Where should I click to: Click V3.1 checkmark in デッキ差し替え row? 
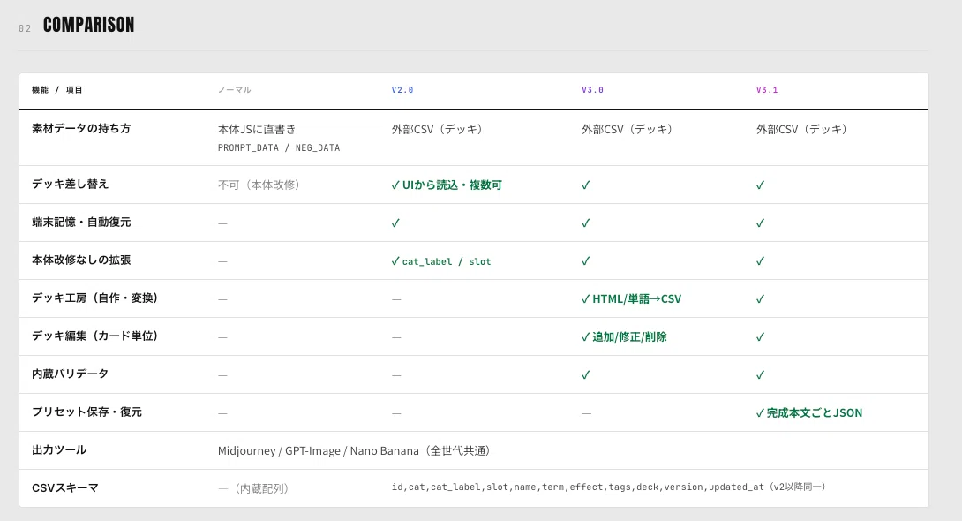(x=760, y=185)
